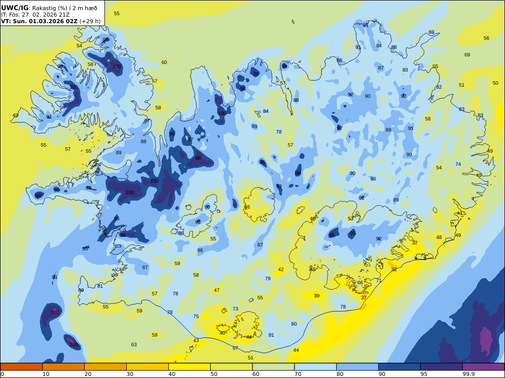The height and width of the screenshot is (378, 505).
Task: Click the (+29 h) forecast offset text
Action: [x=90, y=22]
